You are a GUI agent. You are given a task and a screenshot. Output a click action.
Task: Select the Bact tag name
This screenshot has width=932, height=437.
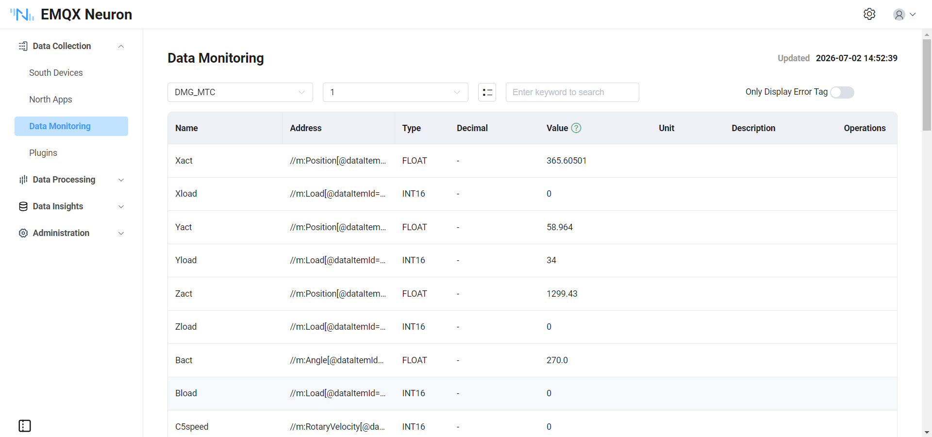(x=183, y=360)
